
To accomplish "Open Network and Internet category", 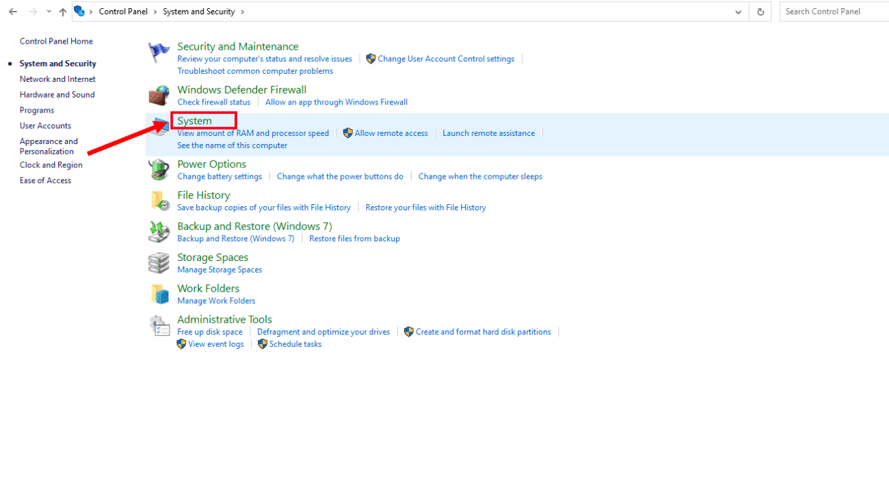I will tap(57, 79).
